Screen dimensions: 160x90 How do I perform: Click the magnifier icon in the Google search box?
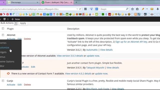pos(127,9)
